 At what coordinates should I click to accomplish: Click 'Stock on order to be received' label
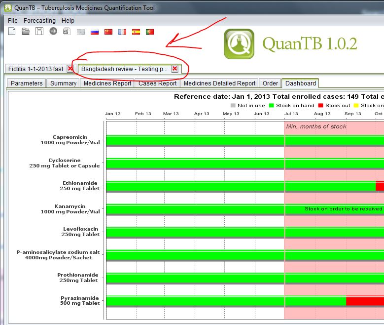344,209
